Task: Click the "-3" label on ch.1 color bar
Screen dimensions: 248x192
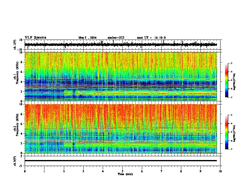Action: (x=231, y=63)
